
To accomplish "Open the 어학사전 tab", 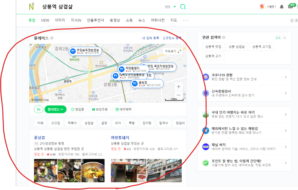I will tap(158, 20).
